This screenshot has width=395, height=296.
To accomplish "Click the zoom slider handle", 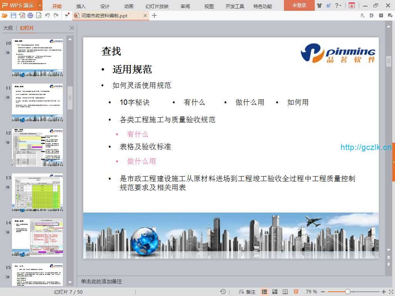I will click(x=348, y=292).
